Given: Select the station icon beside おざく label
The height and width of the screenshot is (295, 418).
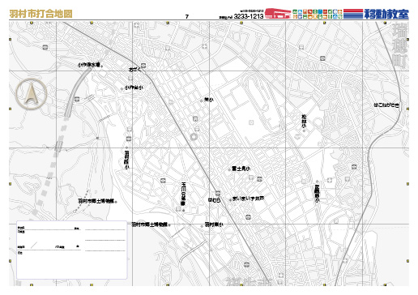Looking at the screenshot, I should 143,66.
